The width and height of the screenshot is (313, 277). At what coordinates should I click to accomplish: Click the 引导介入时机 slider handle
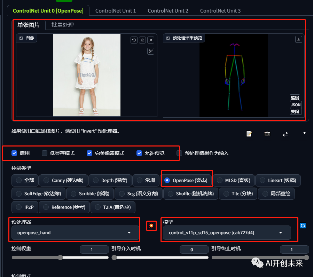(x=114, y=258)
